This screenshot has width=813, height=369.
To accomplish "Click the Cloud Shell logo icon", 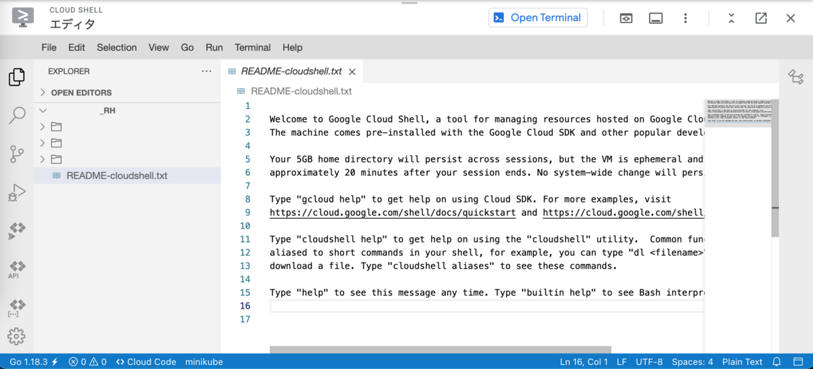I will click(22, 18).
